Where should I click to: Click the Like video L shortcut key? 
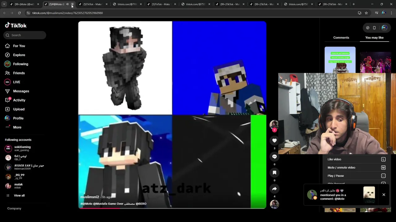[x=383, y=159]
